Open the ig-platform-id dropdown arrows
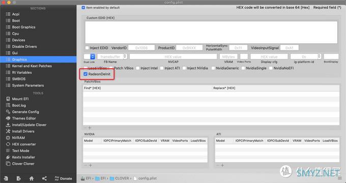The height and width of the screenshot is (183, 346). 319,56
